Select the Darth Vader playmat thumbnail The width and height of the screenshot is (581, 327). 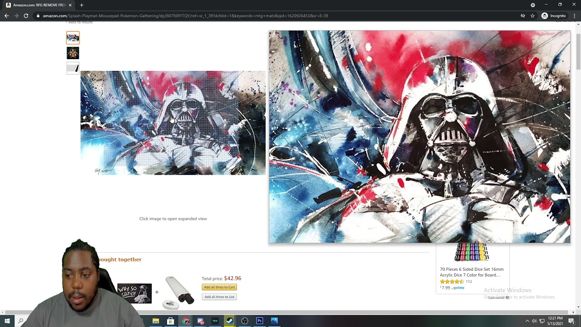point(73,38)
